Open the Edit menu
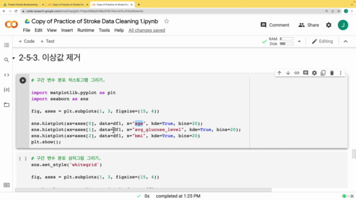The height and width of the screenshot is (200, 356). pos(38,30)
